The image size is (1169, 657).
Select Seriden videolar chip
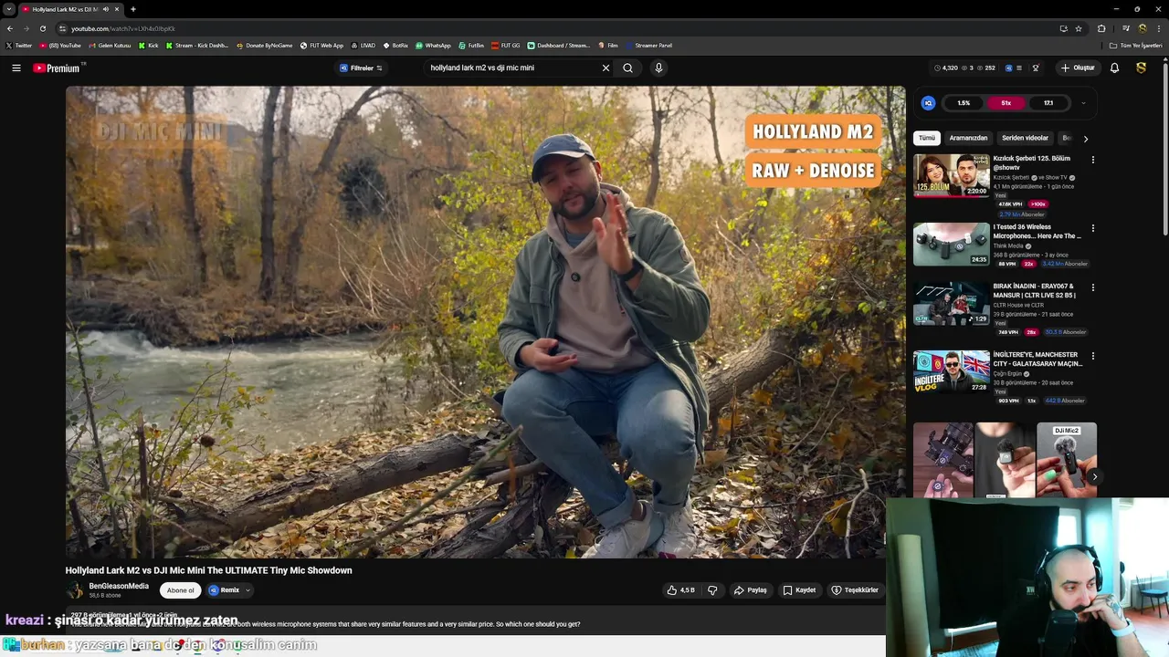click(1025, 138)
